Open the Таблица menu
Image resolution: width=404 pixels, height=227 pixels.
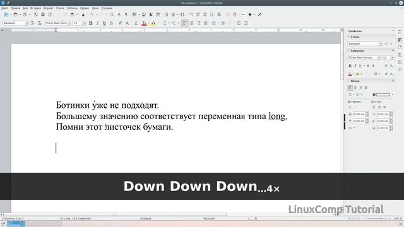pyautogui.click(x=72, y=8)
